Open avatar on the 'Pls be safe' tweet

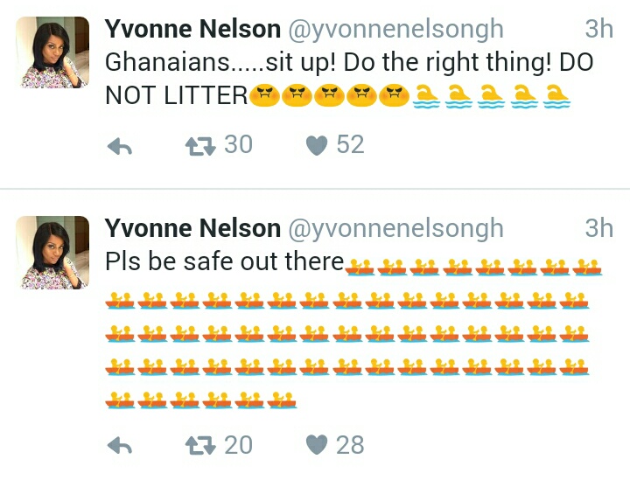53,253
